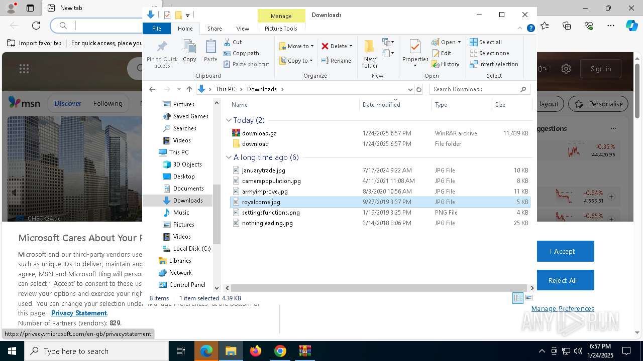The height and width of the screenshot is (361, 643).
Task: Click Paste shortcut command
Action: pyautogui.click(x=246, y=64)
